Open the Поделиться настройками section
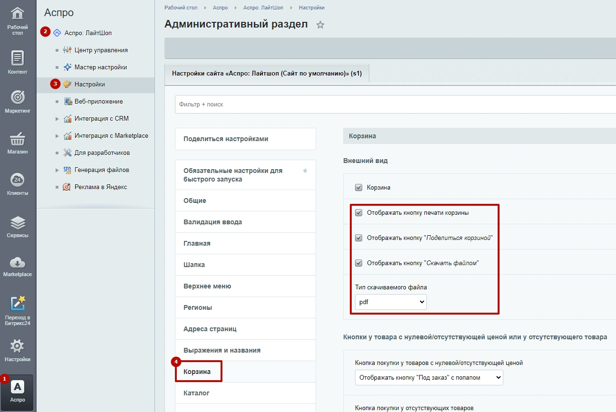 (x=245, y=139)
